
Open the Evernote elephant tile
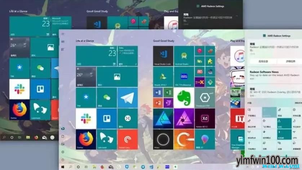click(x=184, y=98)
